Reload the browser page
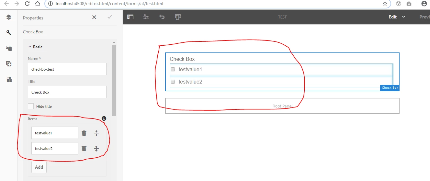The height and width of the screenshot is (181, 430). pyautogui.click(x=27, y=4)
